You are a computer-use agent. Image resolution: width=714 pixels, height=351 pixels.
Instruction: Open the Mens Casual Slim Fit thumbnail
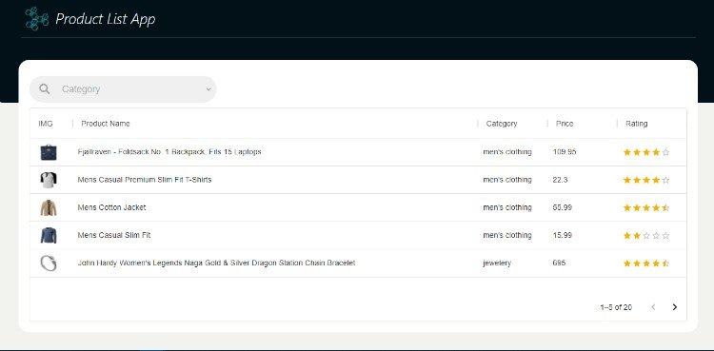tap(49, 235)
